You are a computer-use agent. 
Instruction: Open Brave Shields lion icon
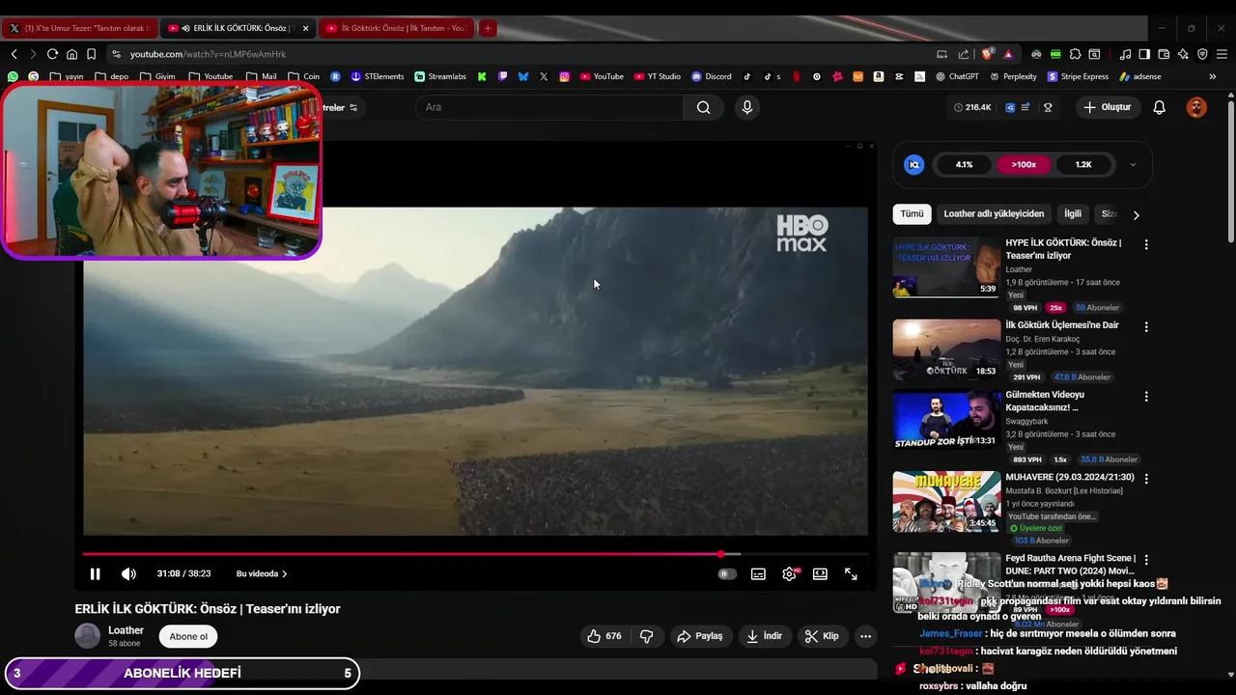[x=987, y=54]
